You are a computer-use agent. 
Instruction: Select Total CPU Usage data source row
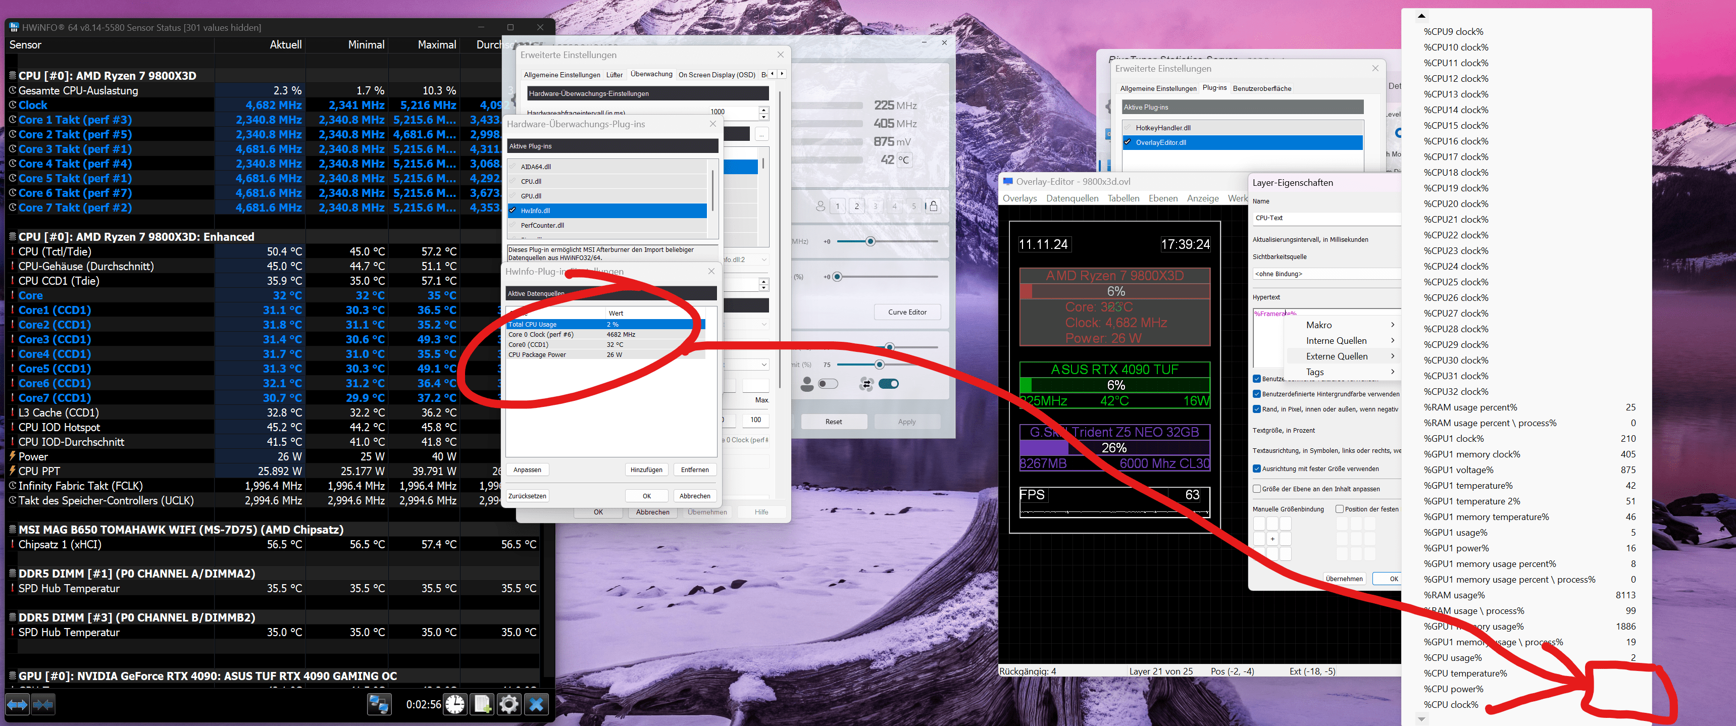[605, 324]
